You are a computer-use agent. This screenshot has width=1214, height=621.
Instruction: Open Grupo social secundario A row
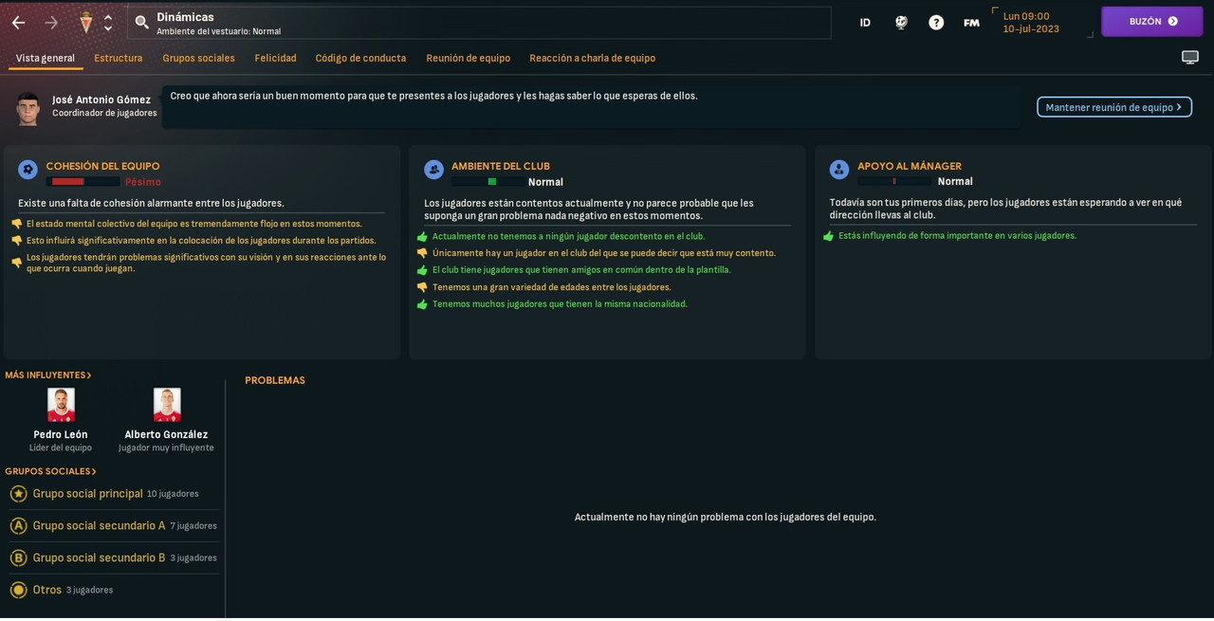pos(114,526)
